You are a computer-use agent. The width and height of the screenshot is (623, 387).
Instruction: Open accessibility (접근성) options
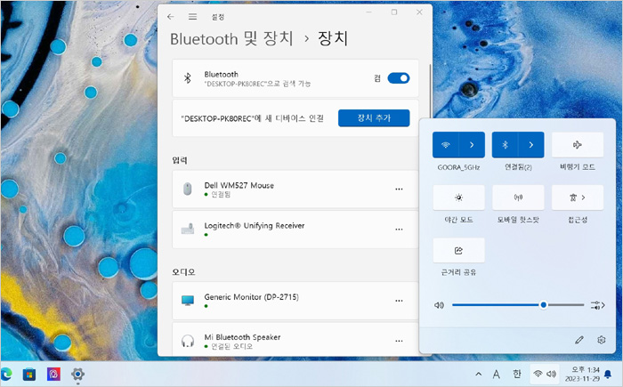[578, 197]
